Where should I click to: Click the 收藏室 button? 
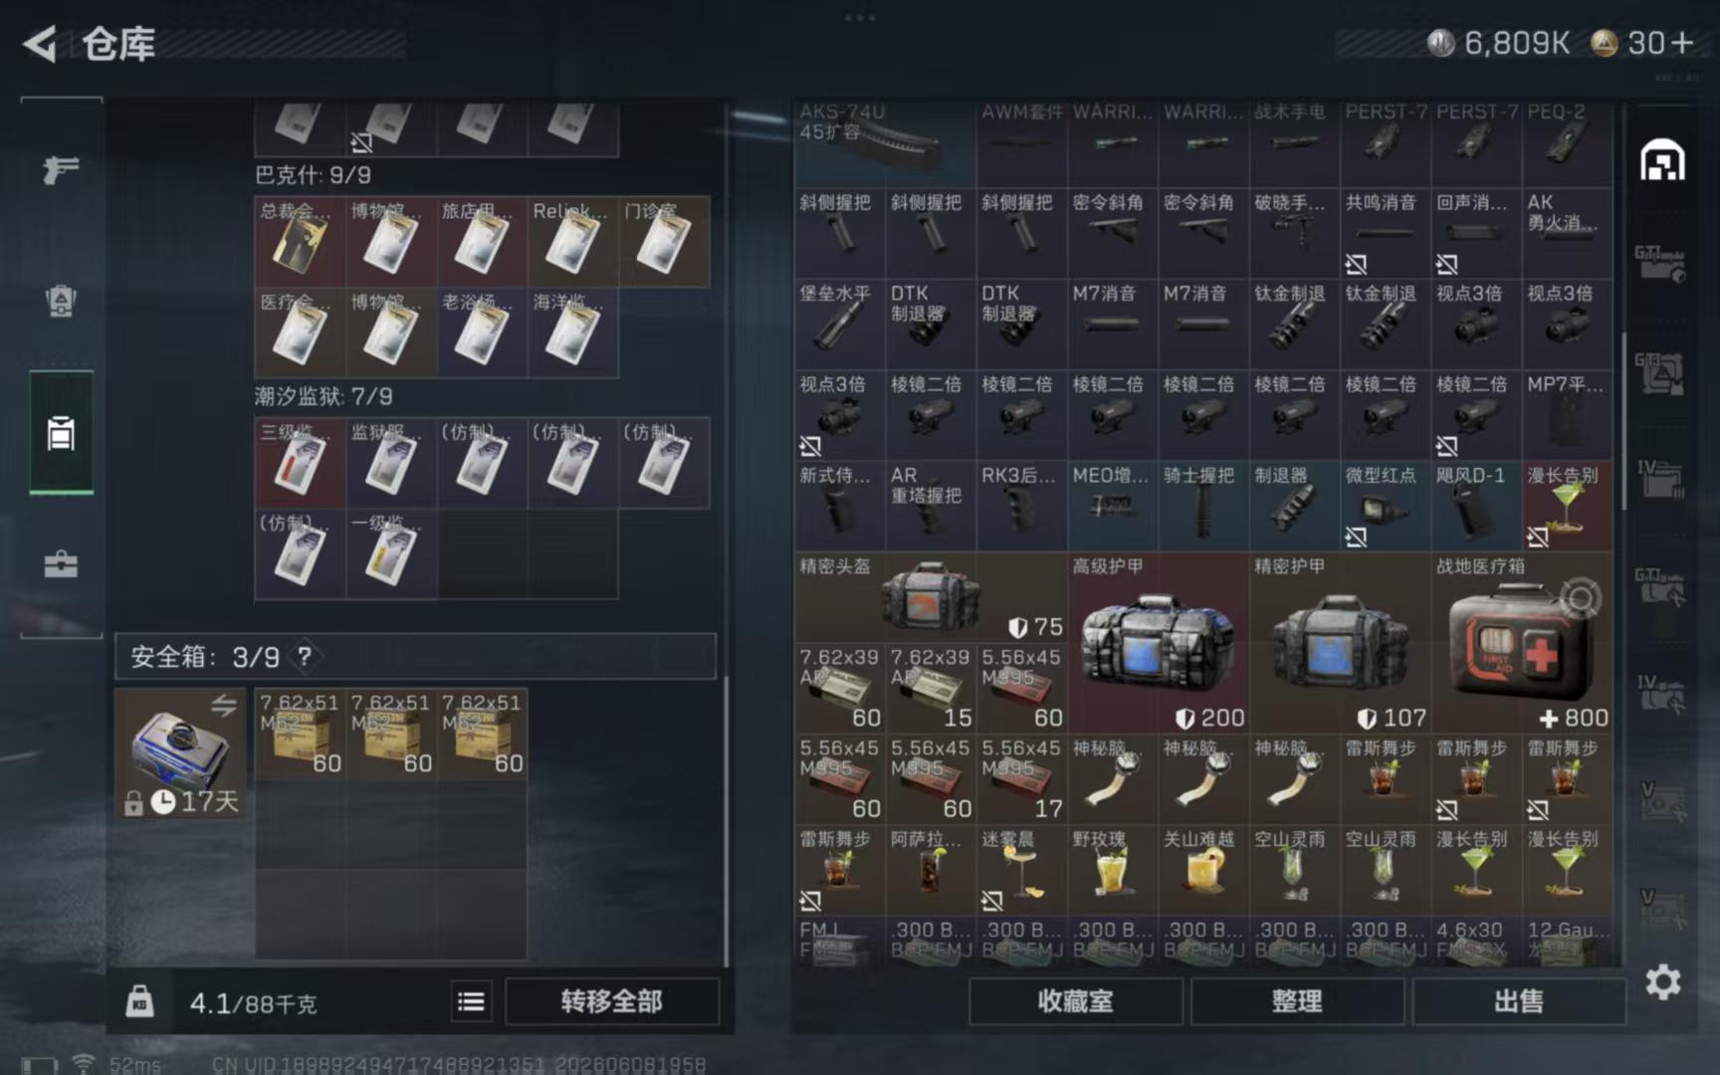(1075, 1001)
